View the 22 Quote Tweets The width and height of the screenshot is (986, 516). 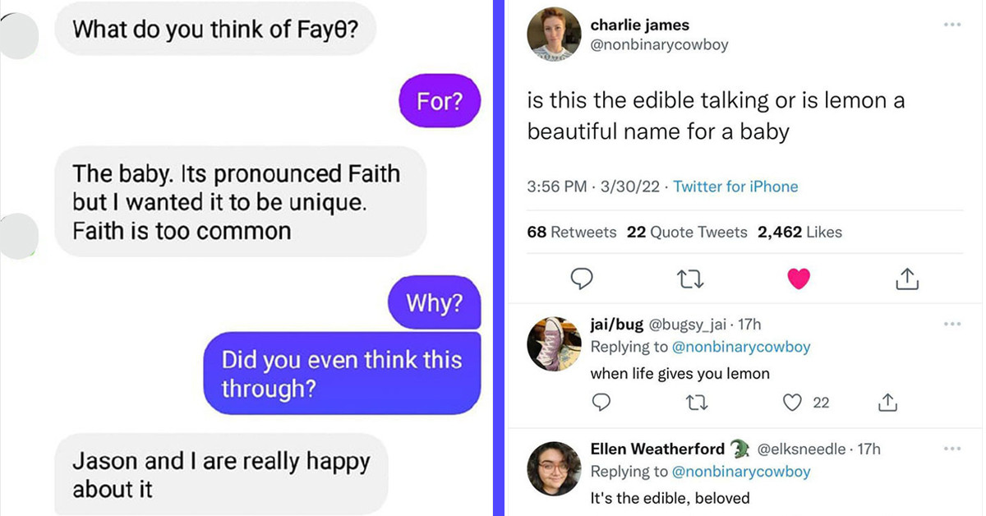pyautogui.click(x=686, y=233)
